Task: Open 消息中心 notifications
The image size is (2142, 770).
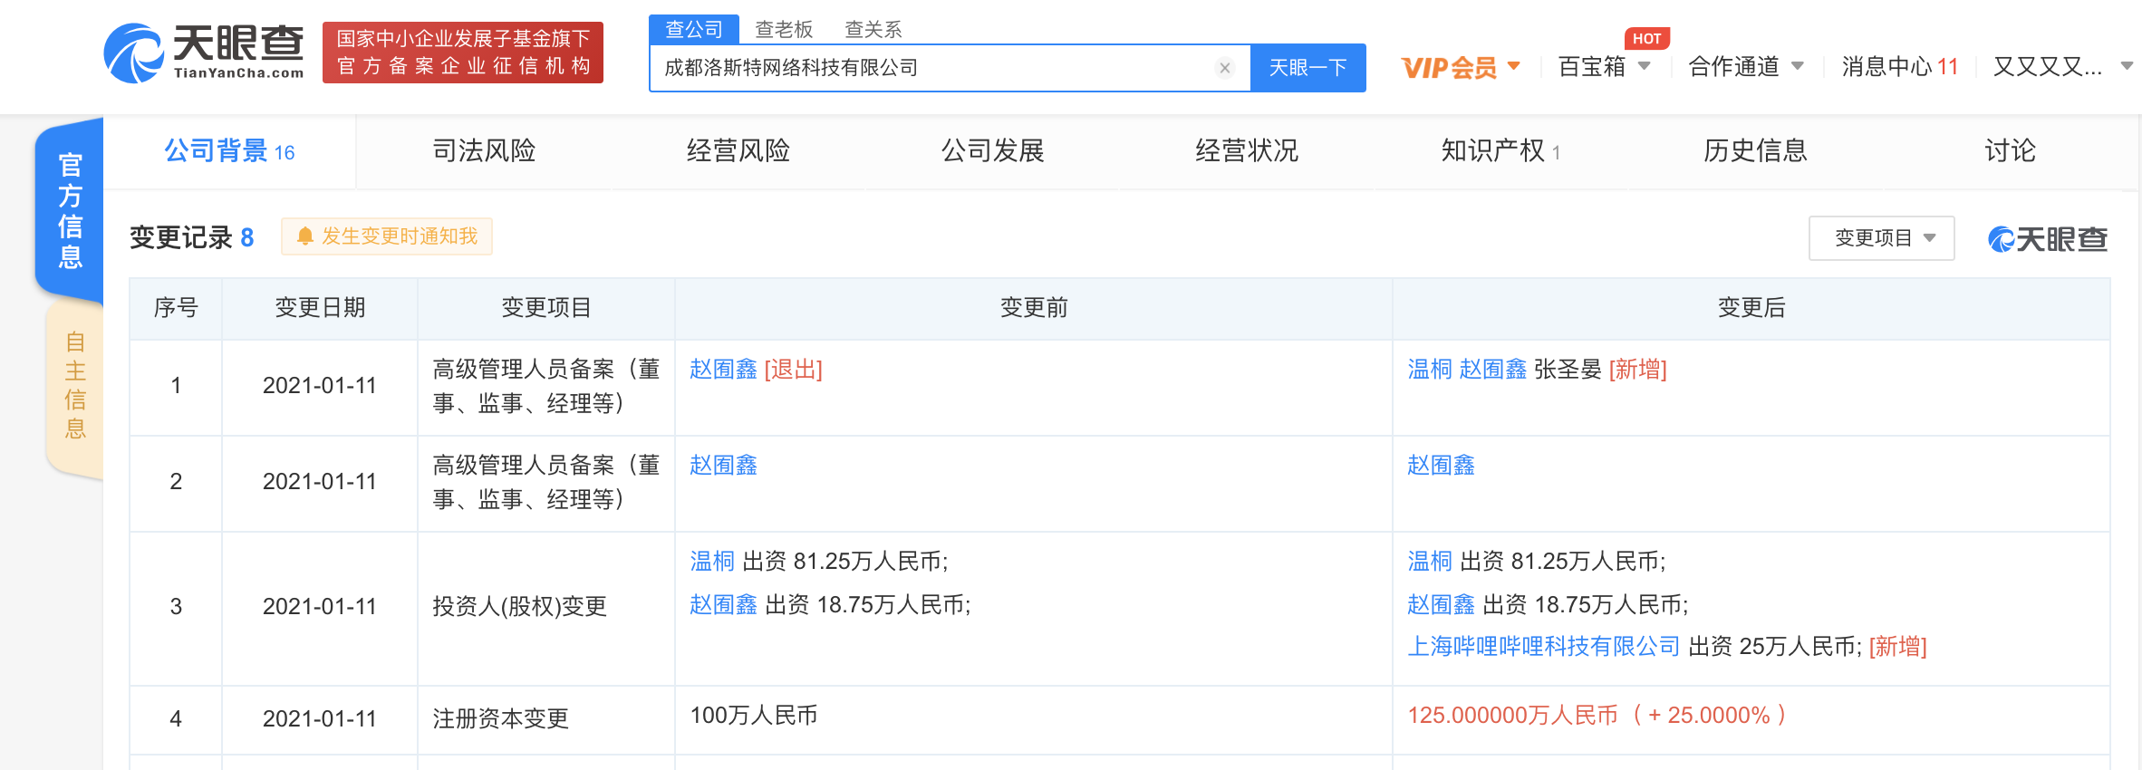Action: [x=1899, y=66]
